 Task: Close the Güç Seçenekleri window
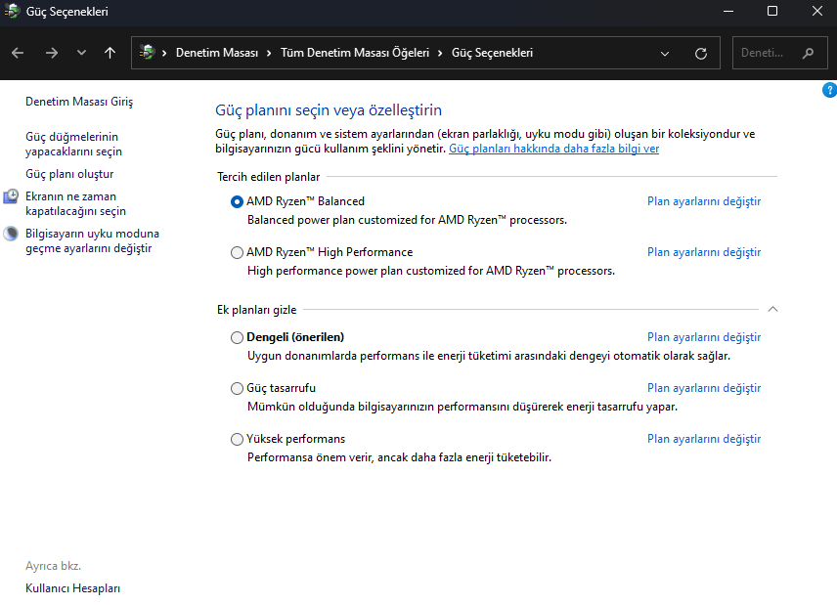click(817, 11)
